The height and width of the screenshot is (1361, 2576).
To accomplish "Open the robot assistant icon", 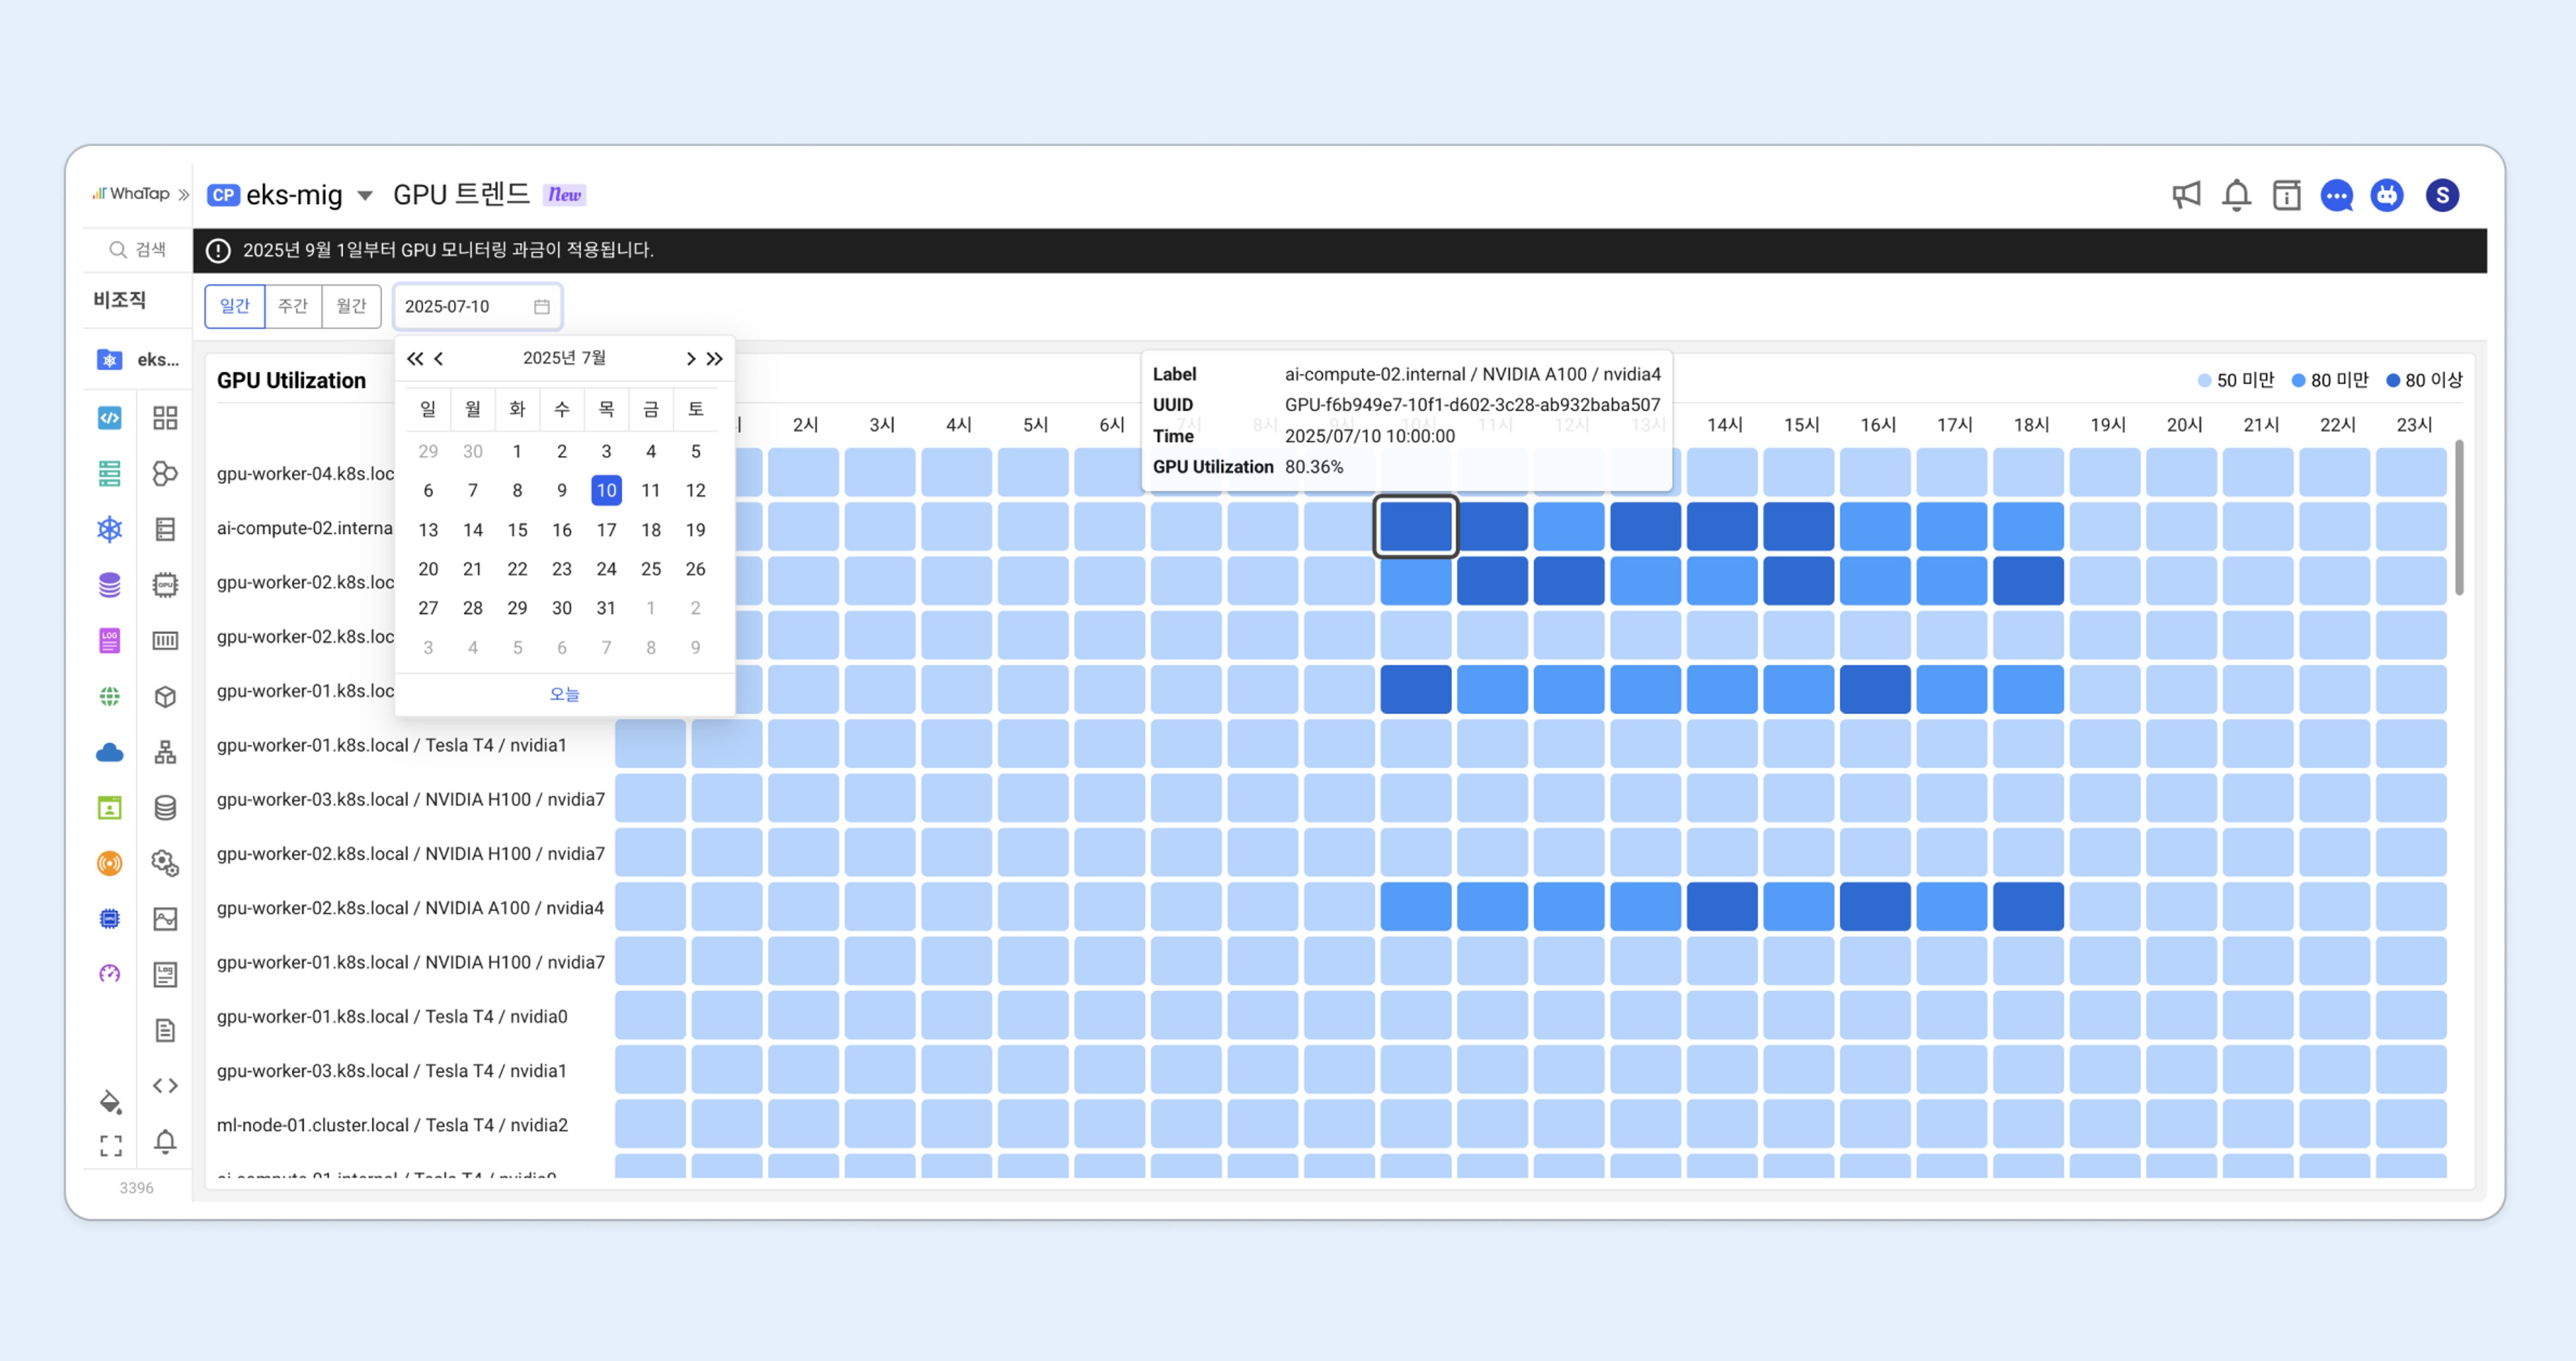I will 2387,195.
